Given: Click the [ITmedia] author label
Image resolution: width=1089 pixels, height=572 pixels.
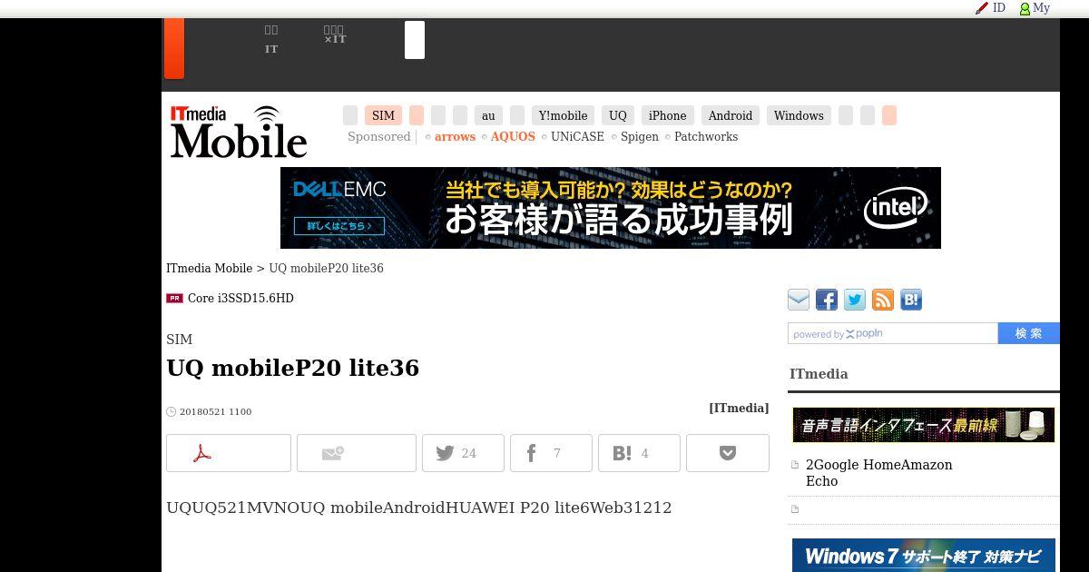Looking at the screenshot, I should pyautogui.click(x=739, y=409).
